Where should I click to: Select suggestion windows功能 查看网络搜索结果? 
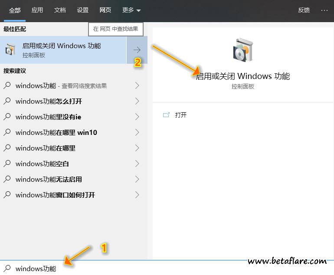click(x=74, y=85)
